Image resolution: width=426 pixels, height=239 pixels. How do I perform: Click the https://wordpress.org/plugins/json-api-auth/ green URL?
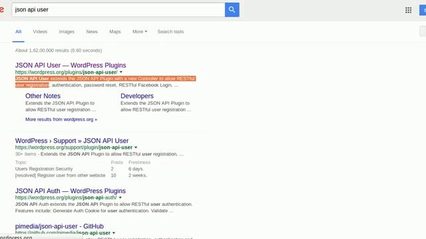[x=66, y=198]
